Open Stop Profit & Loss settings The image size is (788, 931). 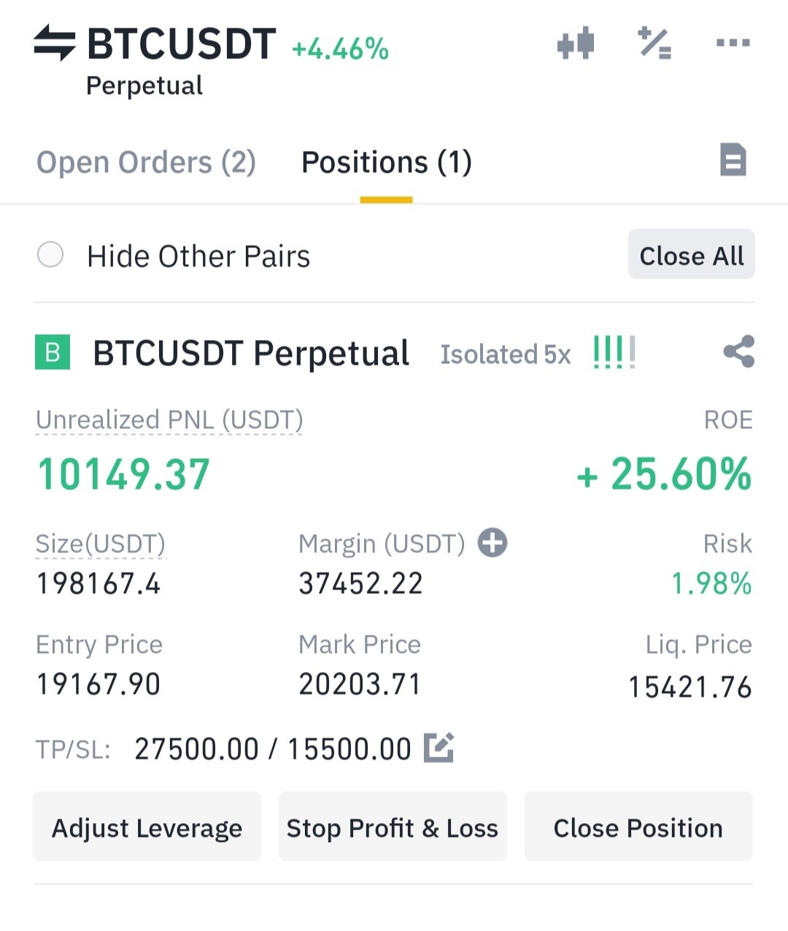click(393, 827)
